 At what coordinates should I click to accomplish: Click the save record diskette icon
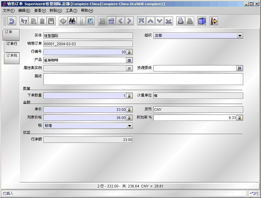(51, 21)
